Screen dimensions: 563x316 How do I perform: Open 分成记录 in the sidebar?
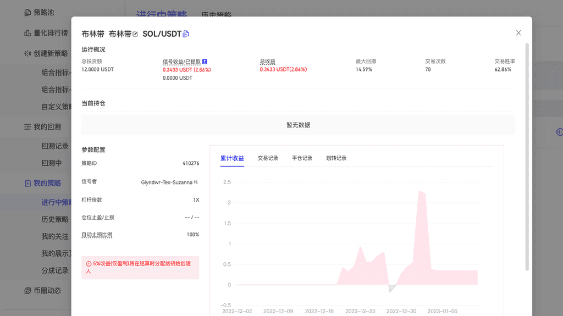pyautogui.click(x=55, y=270)
